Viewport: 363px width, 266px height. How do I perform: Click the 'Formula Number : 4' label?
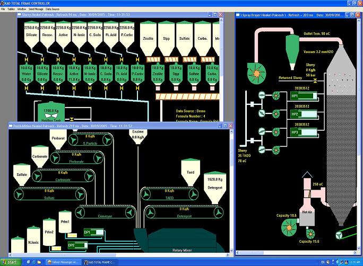pos(191,116)
